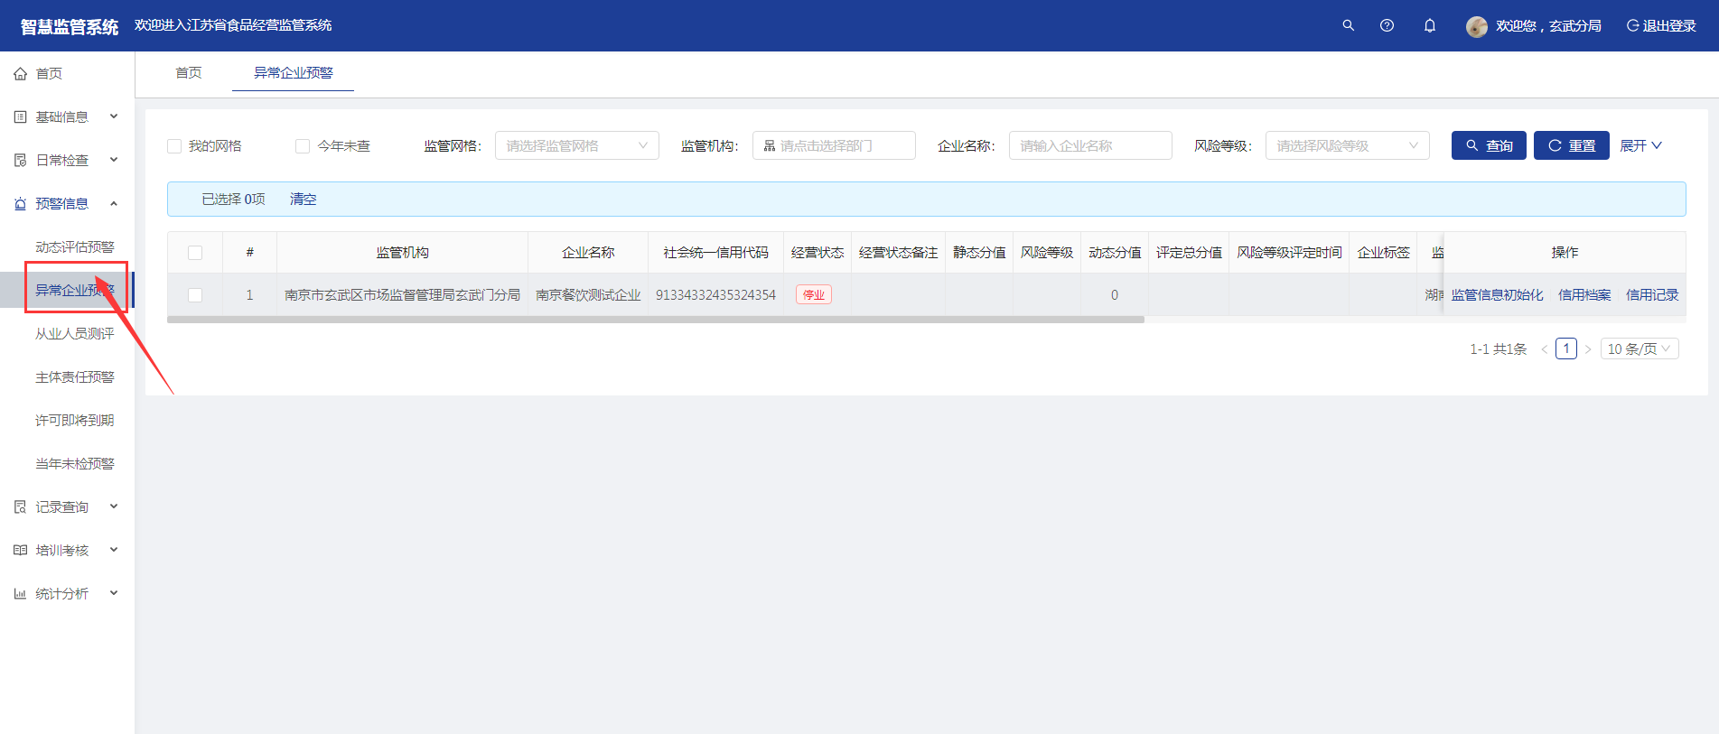Click the 监管信息初始化 link in the table row
The height and width of the screenshot is (734, 1719).
1497,295
